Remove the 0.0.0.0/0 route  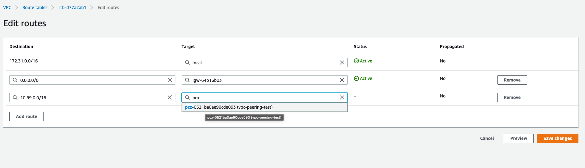coord(512,80)
